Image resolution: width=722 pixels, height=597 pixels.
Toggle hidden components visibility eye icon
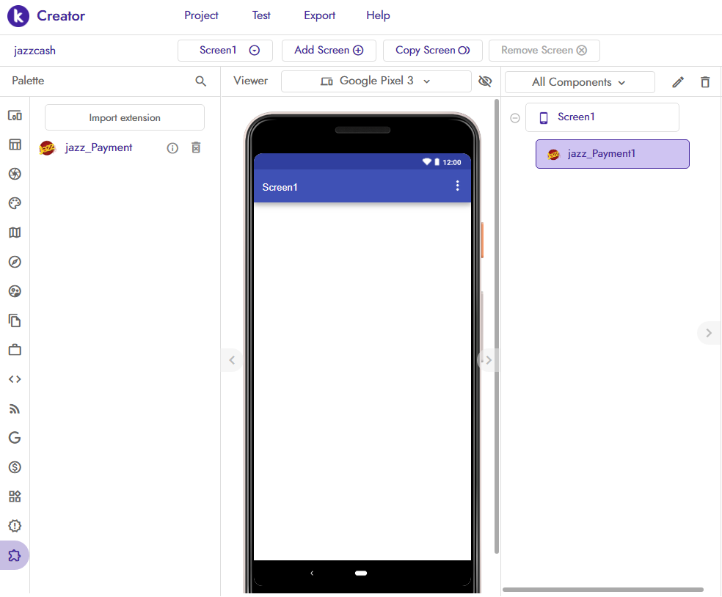[x=485, y=81]
